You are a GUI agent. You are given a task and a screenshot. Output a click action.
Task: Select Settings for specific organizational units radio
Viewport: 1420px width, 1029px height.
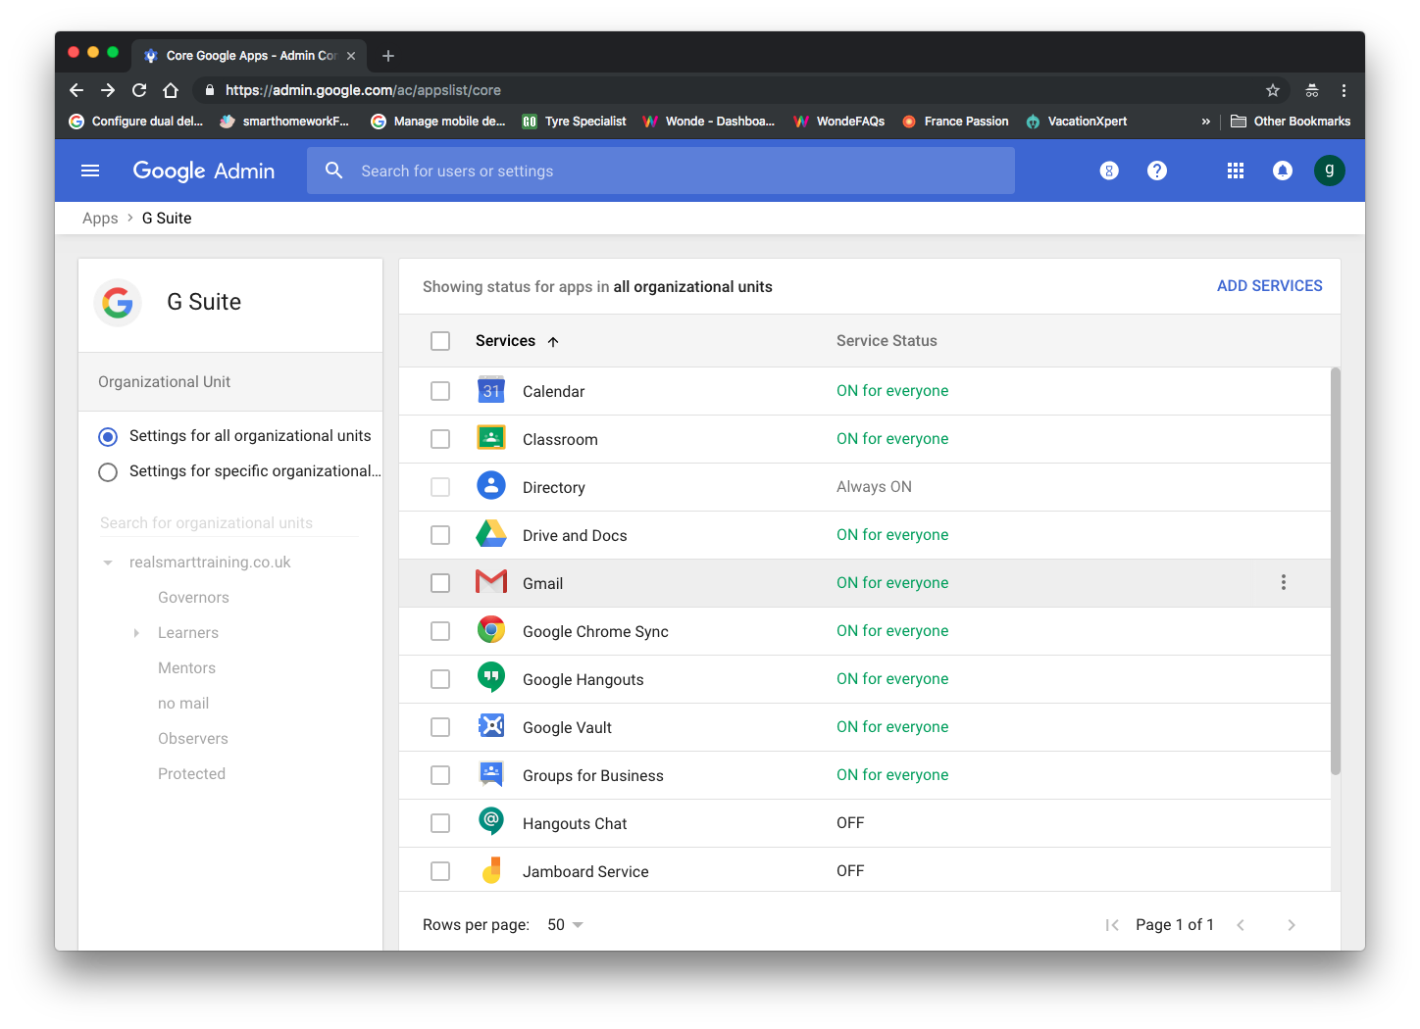coord(108,471)
